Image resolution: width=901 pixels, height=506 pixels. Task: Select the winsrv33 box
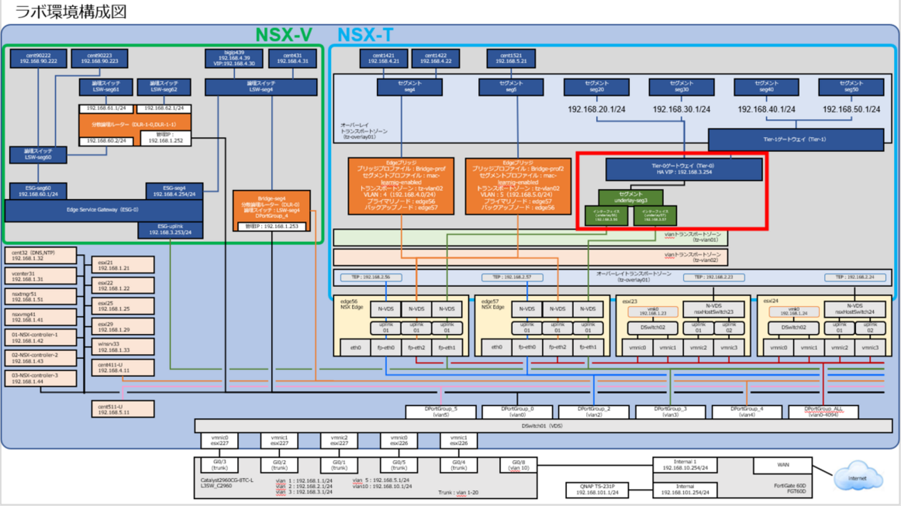(x=123, y=347)
